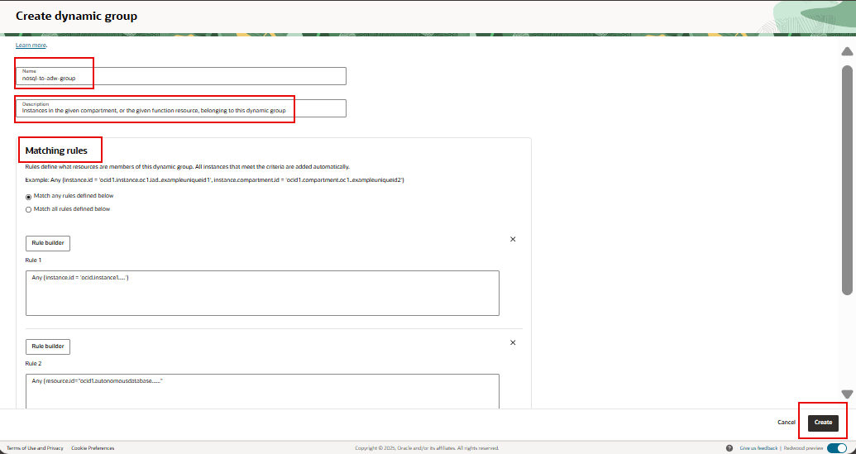The image size is (856, 454).
Task: Edit the Rule 1 text area
Action: (262, 293)
